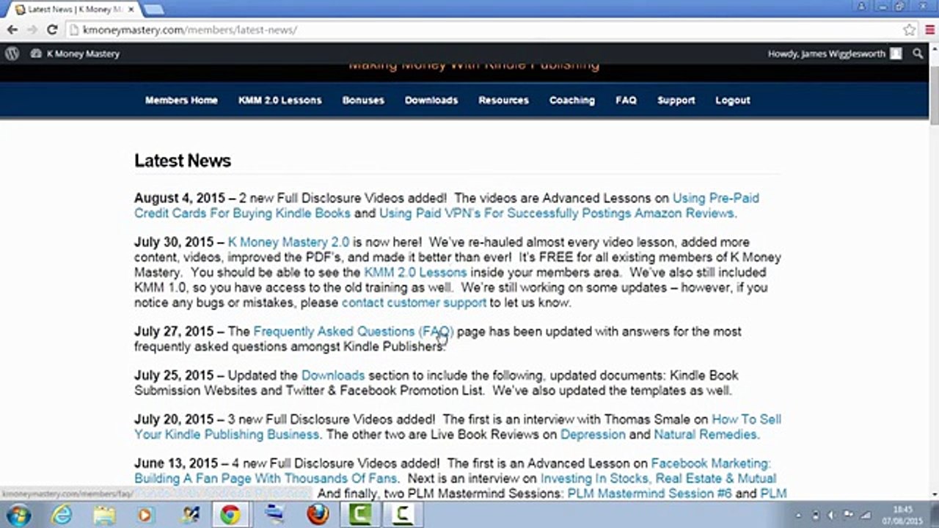The image size is (939, 528).
Task: Open the first Camtasia taskbar icon
Action: [361, 515]
